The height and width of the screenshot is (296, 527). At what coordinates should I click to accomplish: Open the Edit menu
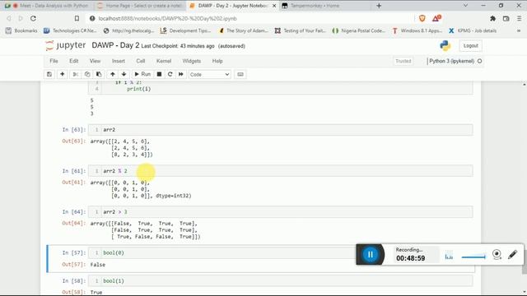point(73,61)
